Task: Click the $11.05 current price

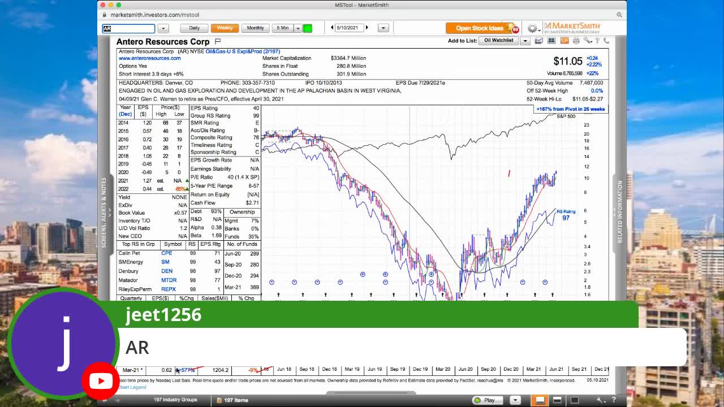Action: (567, 61)
